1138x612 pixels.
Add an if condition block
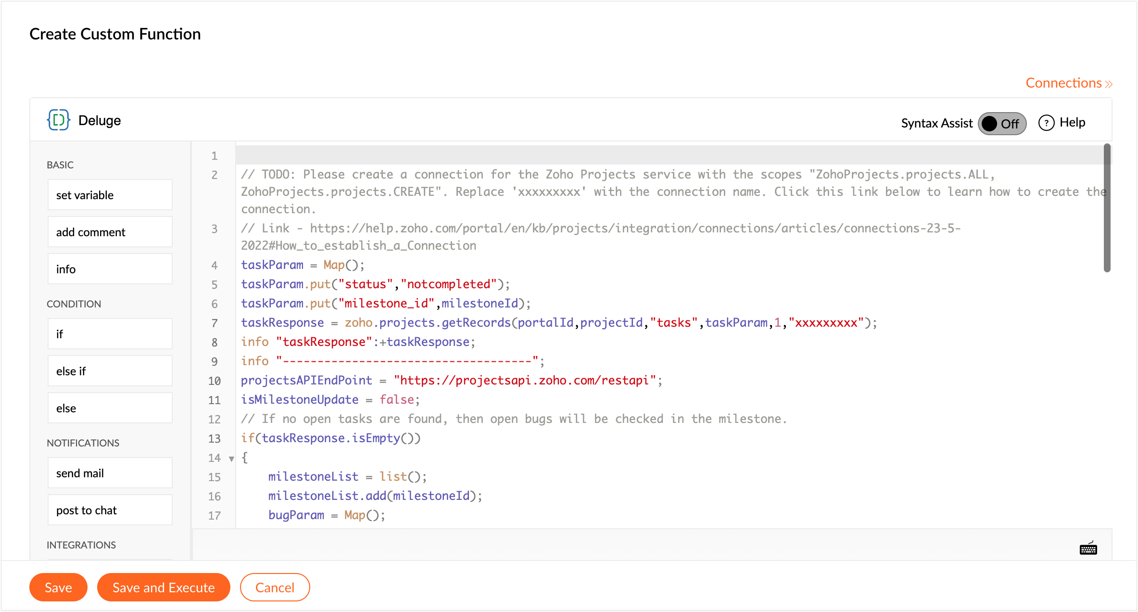tap(110, 334)
